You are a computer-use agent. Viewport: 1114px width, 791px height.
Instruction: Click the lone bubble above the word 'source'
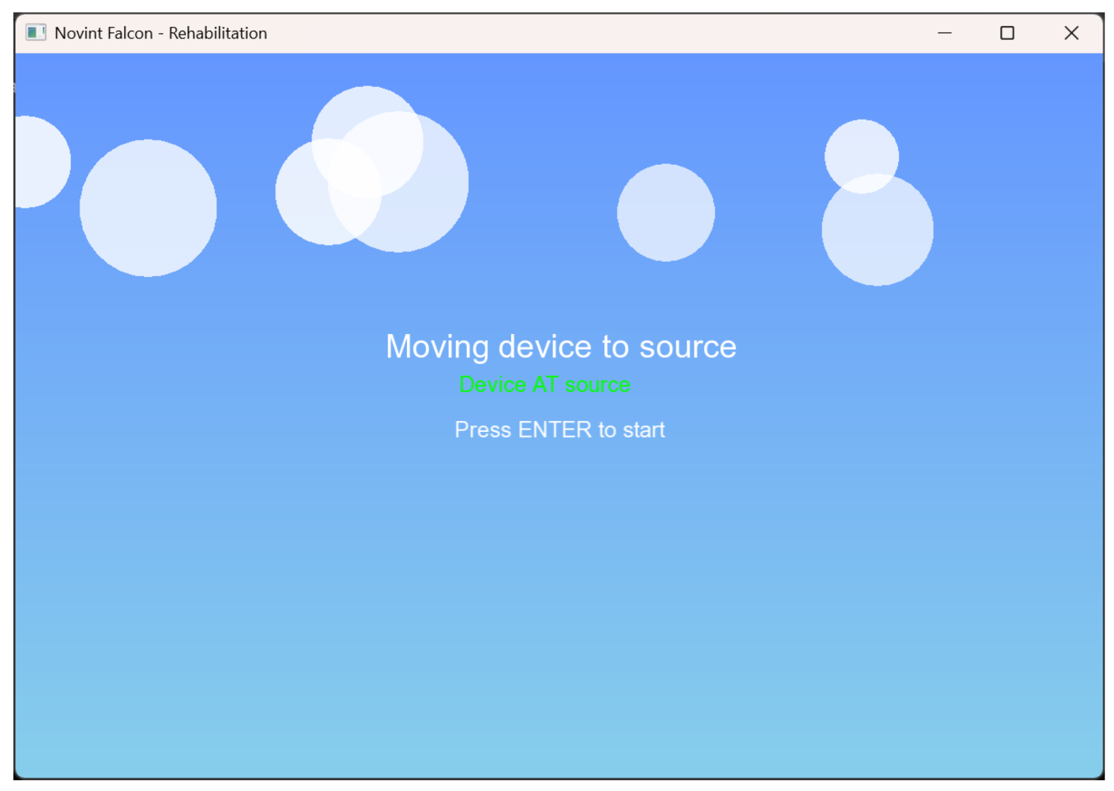click(x=665, y=213)
